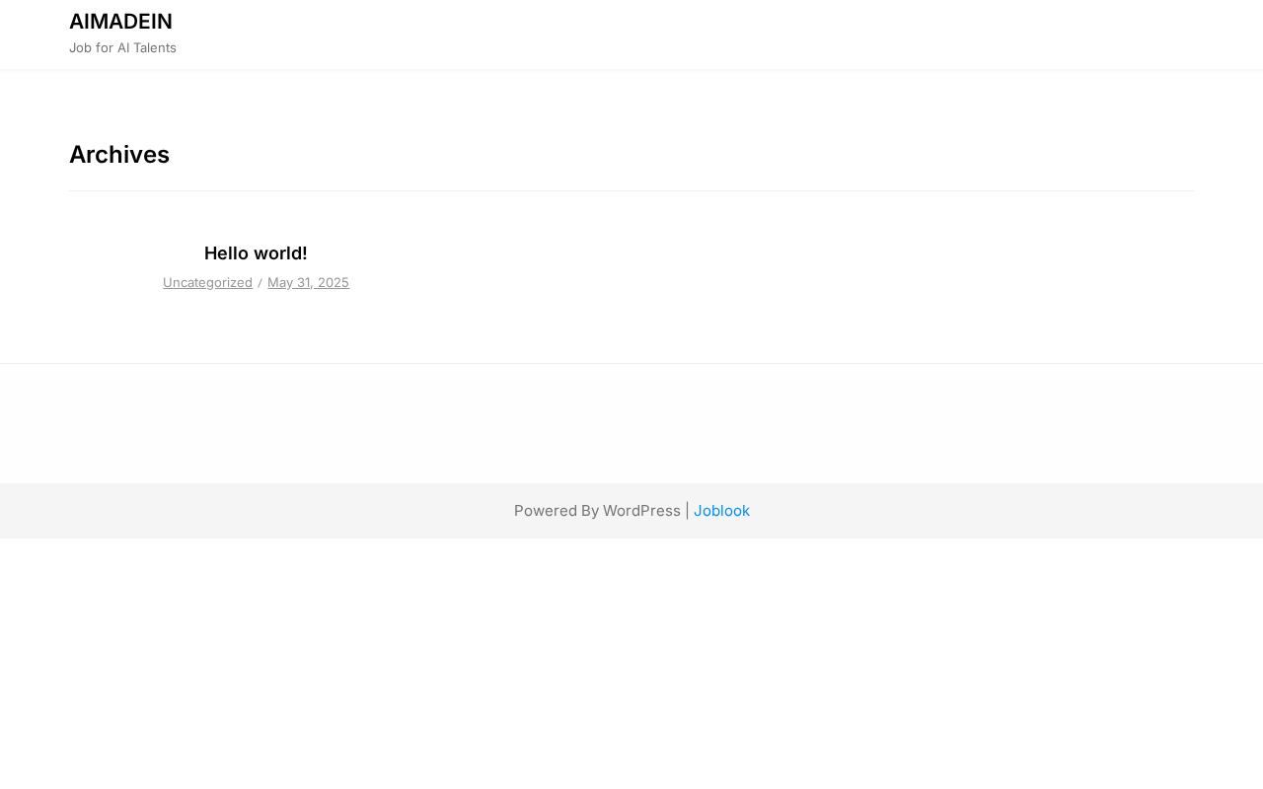This screenshot has width=1263, height=789.
Task: Click the year 2025 in the post date
Action: pyautogui.click(x=334, y=282)
